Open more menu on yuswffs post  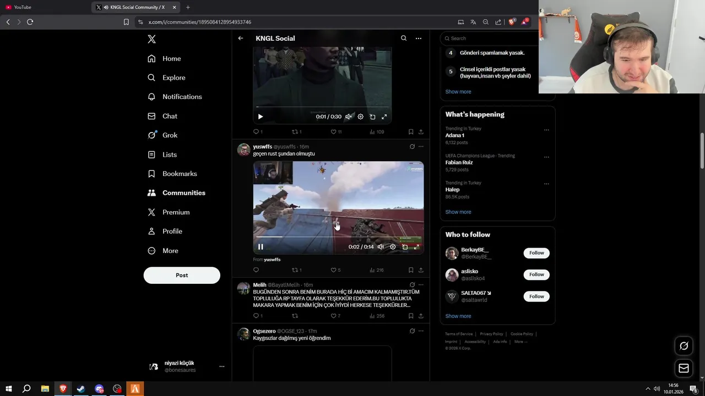pos(421,147)
